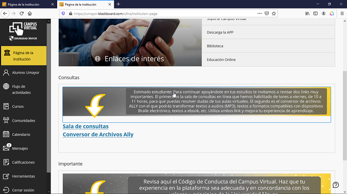Open Alumno Umayor profile entry
Screen dimensions: 347x194
pyautogui.click(x=22, y=72)
